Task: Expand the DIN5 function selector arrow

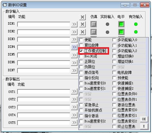Action: pos(74,55)
